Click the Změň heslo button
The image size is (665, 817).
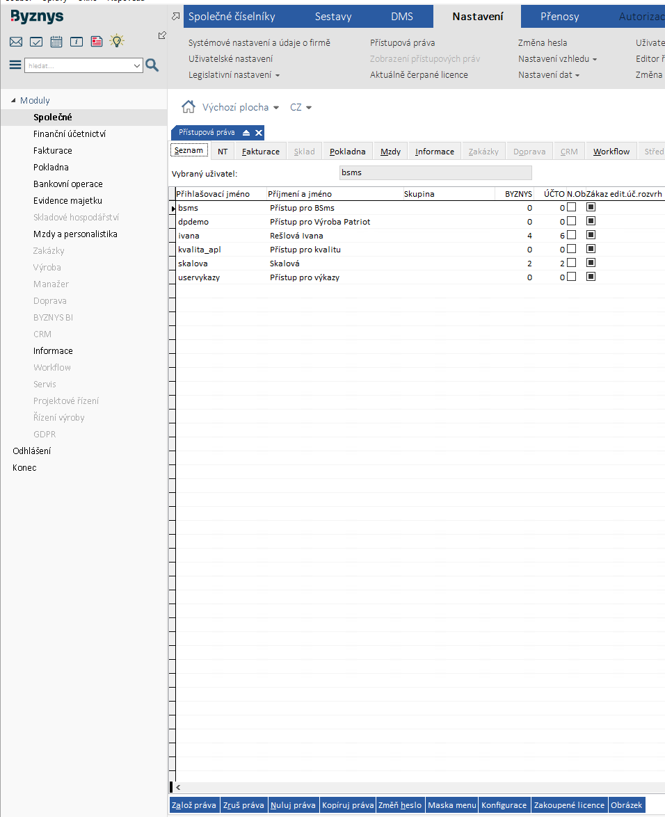click(x=400, y=805)
